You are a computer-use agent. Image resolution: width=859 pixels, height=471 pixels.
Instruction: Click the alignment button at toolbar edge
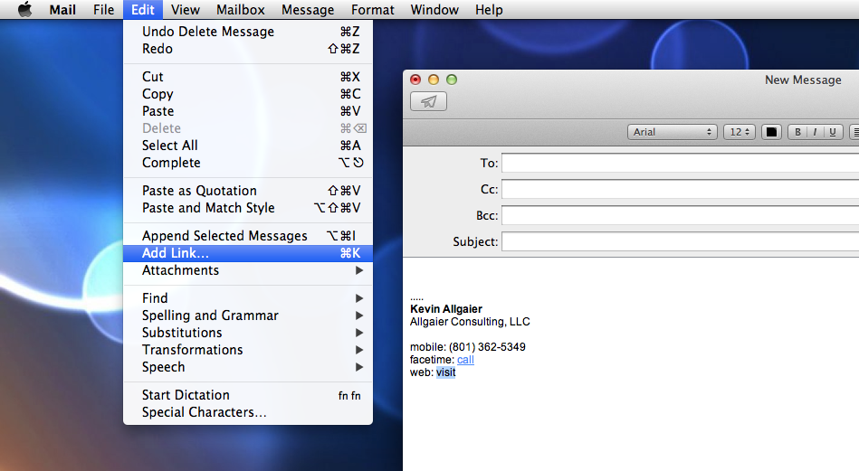pos(854,132)
